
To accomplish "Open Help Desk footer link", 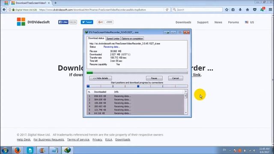I will tap(24, 139).
